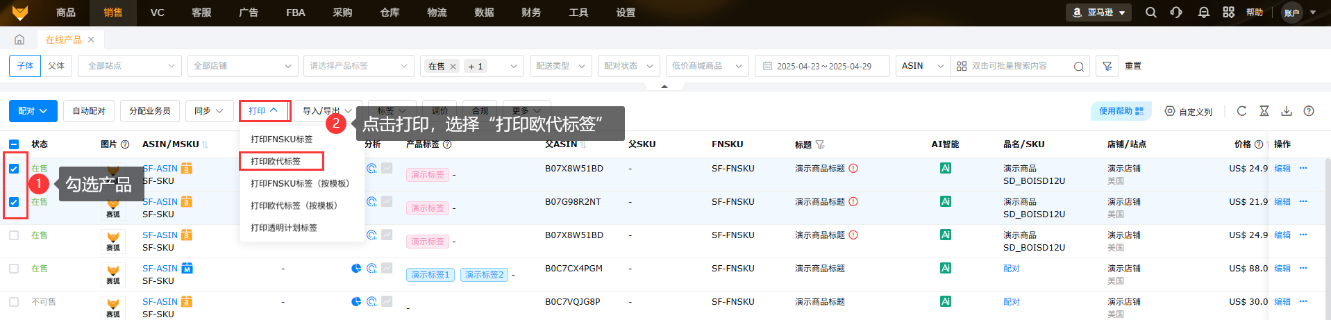Click the 自动配对 button

pos(89,111)
